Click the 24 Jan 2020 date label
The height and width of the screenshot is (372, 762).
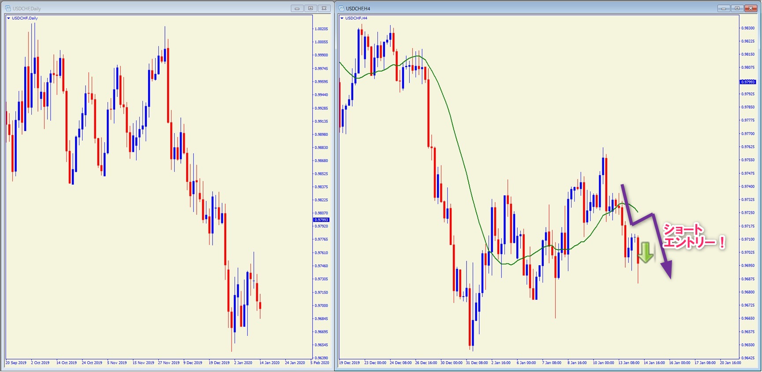pos(295,363)
